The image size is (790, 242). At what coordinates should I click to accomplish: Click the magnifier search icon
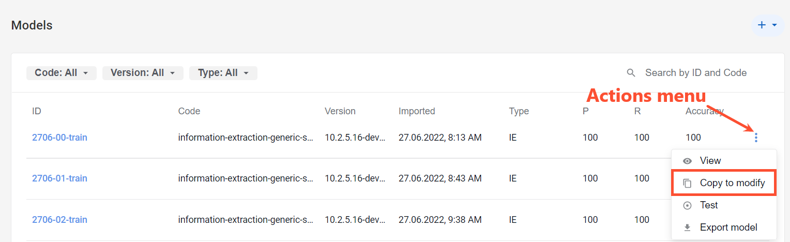[x=631, y=73]
